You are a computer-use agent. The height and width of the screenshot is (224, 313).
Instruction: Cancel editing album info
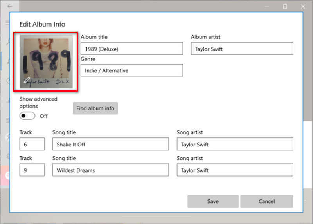pos(266,201)
